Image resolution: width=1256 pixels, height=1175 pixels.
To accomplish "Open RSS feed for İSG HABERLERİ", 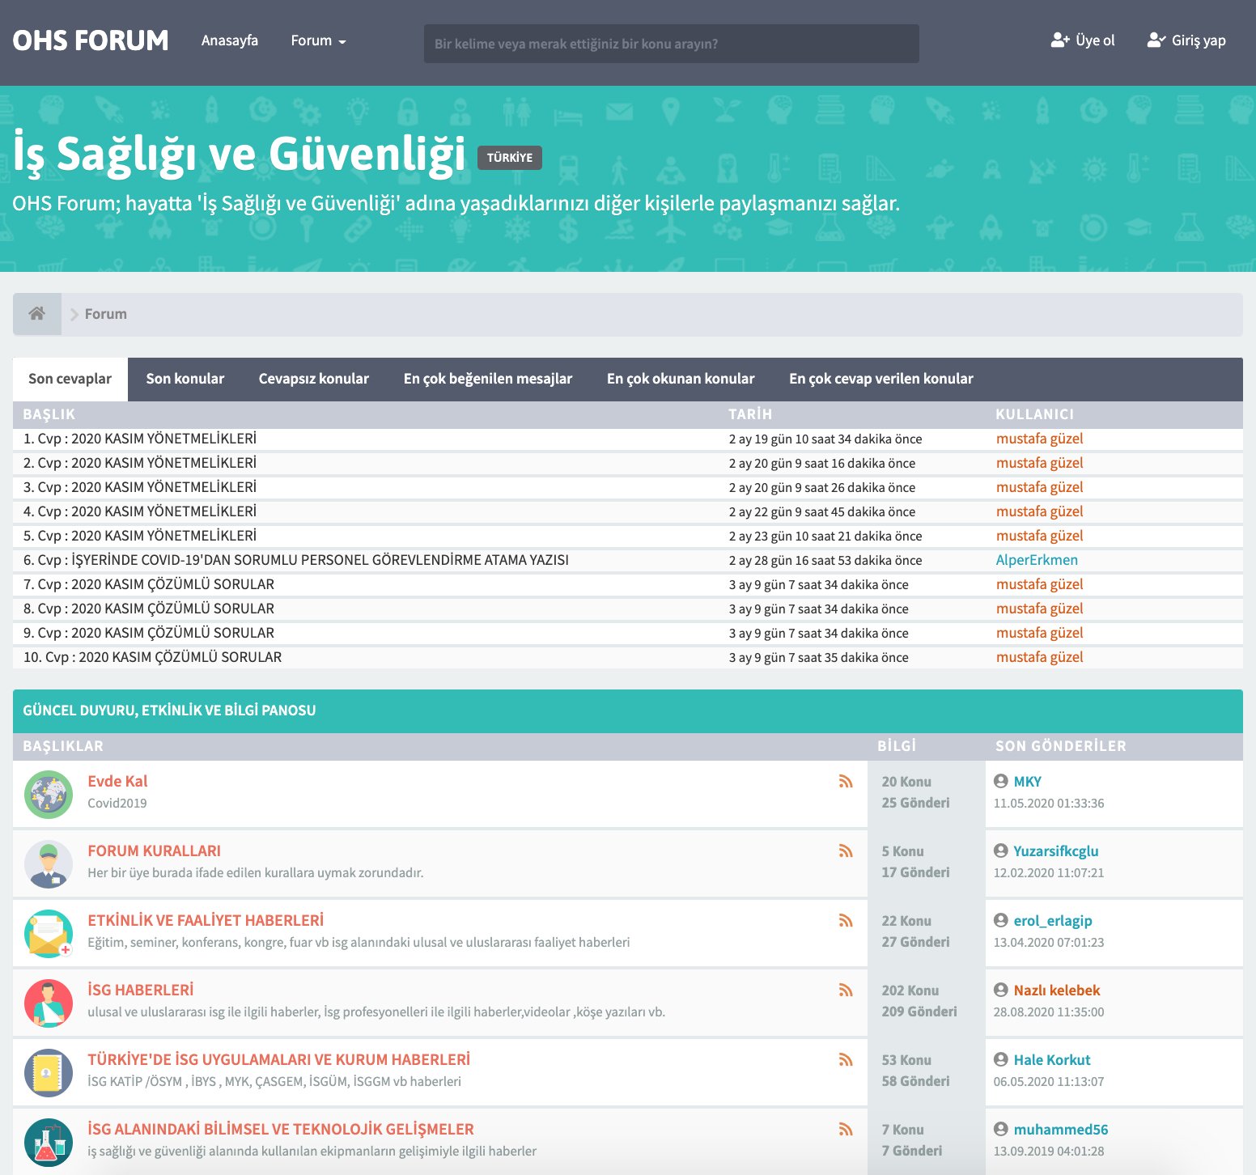I will click(847, 989).
